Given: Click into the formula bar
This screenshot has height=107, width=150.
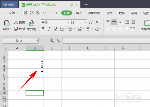Looking at the screenshot, I should coord(106,41).
